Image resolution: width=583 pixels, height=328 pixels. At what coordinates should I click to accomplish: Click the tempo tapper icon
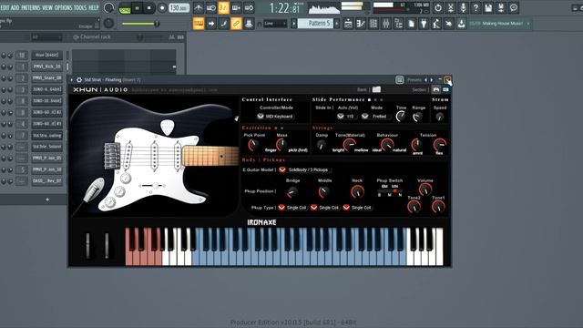(x=436, y=24)
